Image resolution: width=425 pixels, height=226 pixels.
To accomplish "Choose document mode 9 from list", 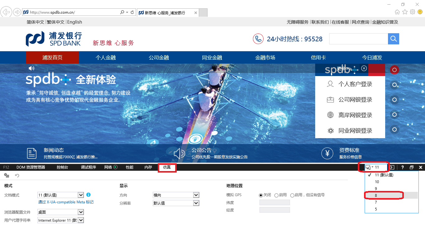I will (x=391, y=188).
